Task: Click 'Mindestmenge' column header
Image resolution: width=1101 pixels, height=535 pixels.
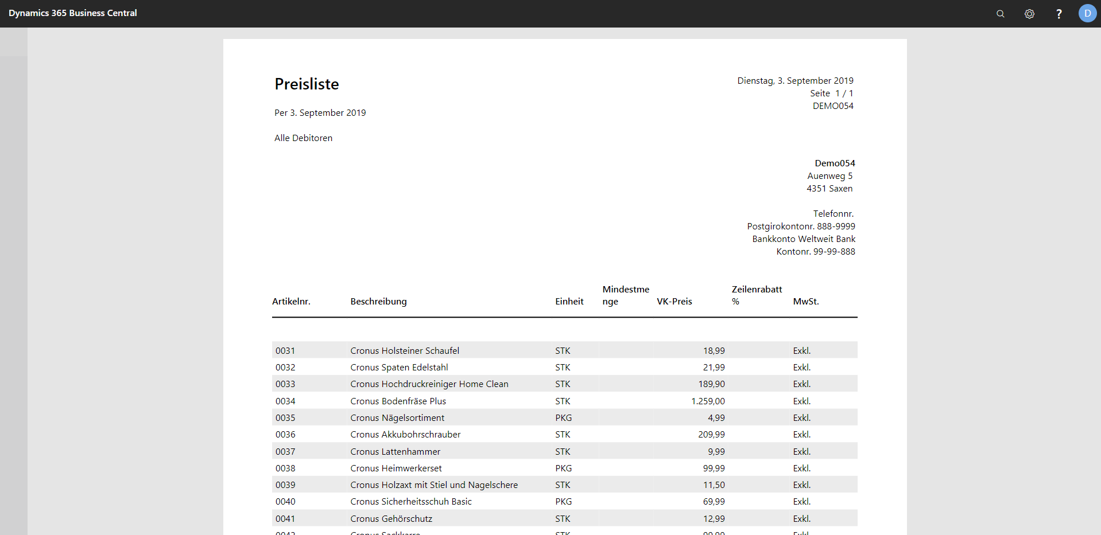Action: pos(626,295)
